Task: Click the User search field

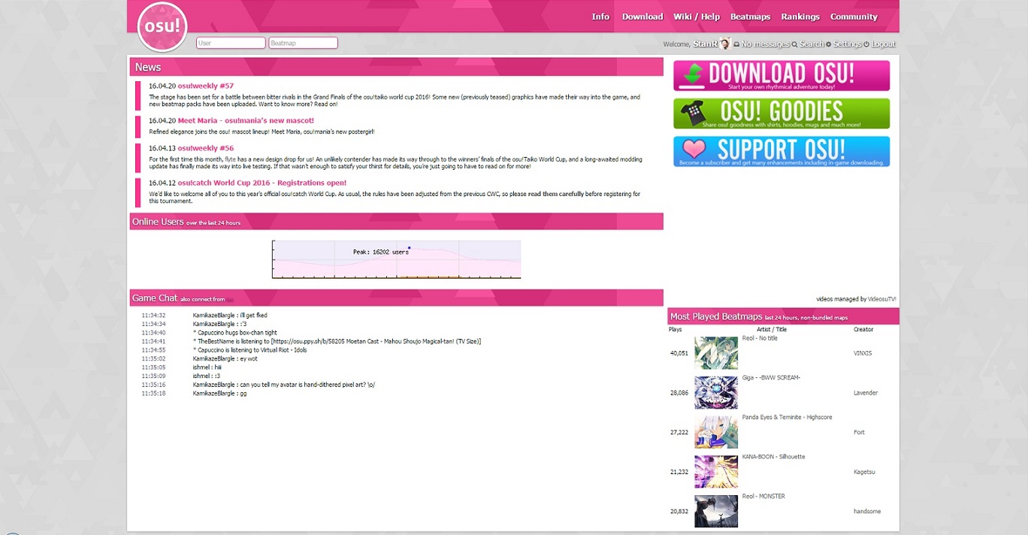Action: pos(231,42)
